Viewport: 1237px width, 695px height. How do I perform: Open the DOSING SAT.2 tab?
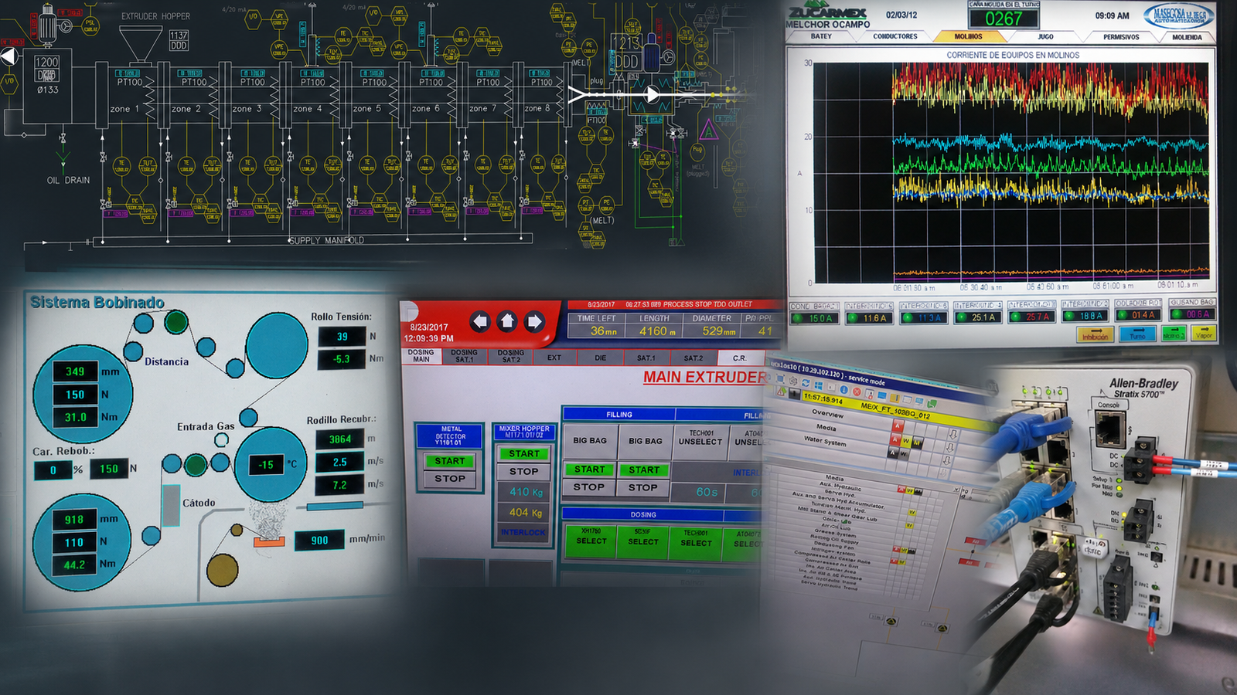coord(510,356)
